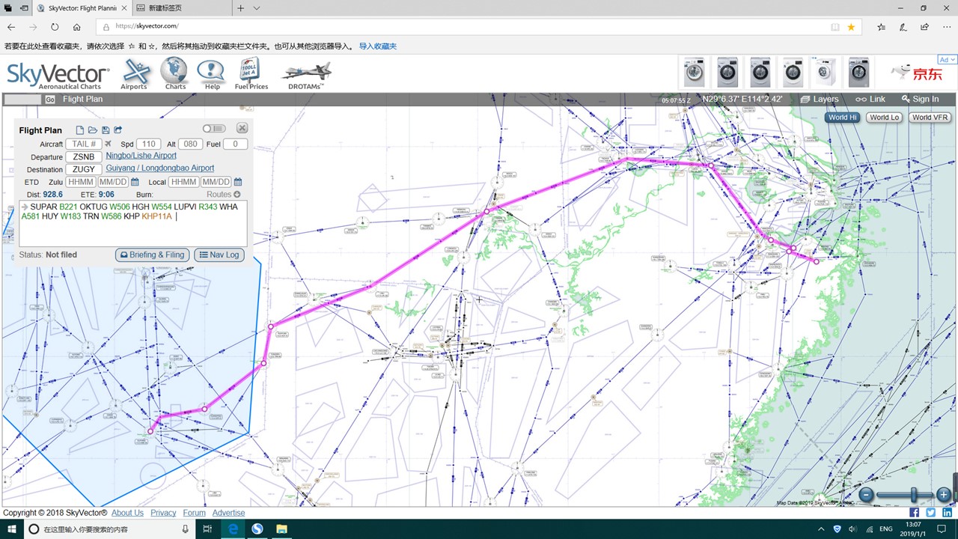Click the Go search button
Image resolution: width=958 pixels, height=539 pixels.
coord(49,100)
